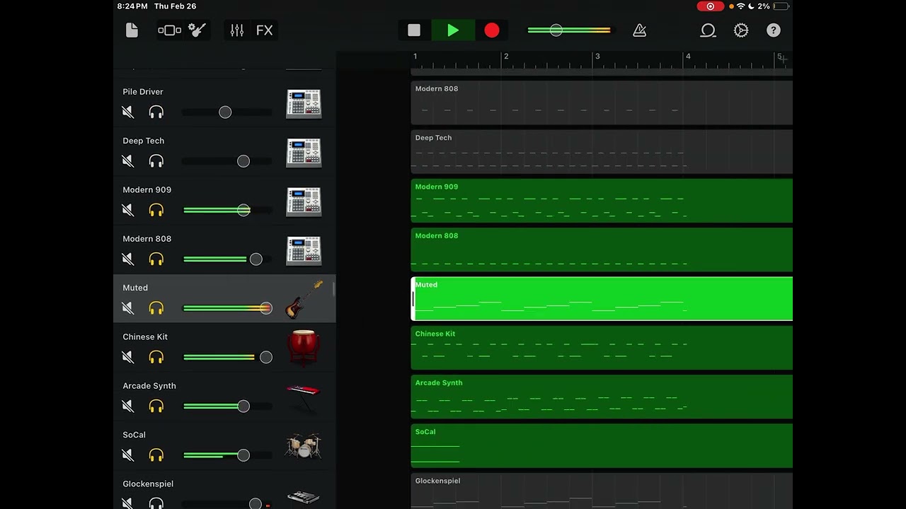Select the Muted bass guitar icon
This screenshot has height=509, width=906.
[x=304, y=300]
